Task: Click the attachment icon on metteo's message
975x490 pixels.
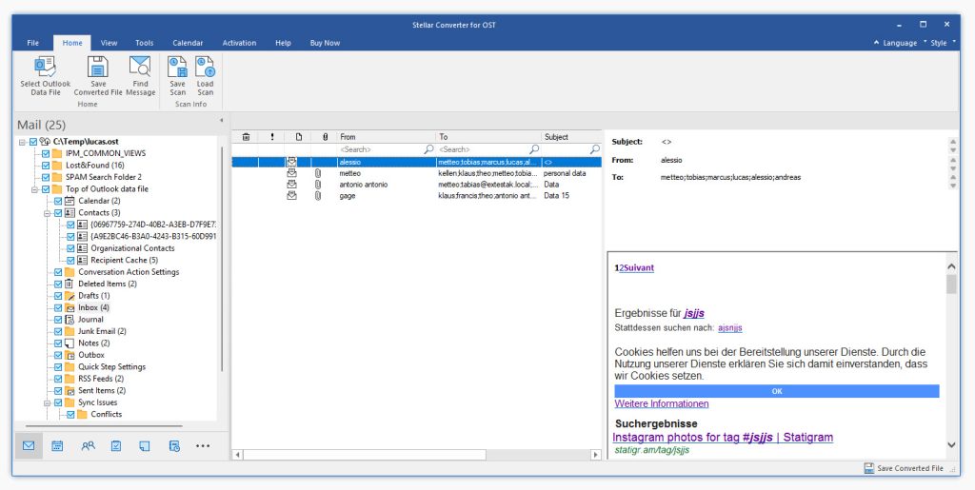Action: tap(317, 173)
